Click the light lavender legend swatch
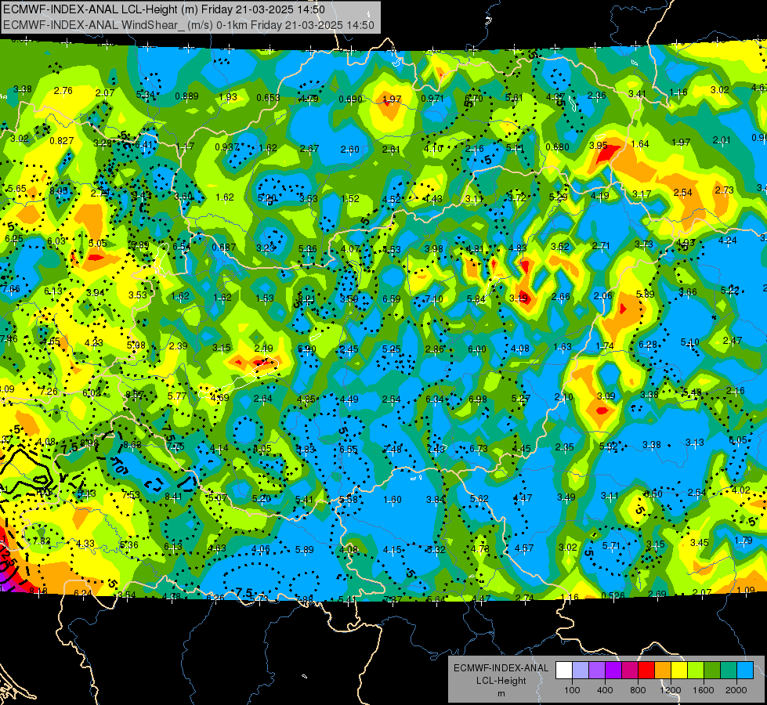 pyautogui.click(x=581, y=671)
